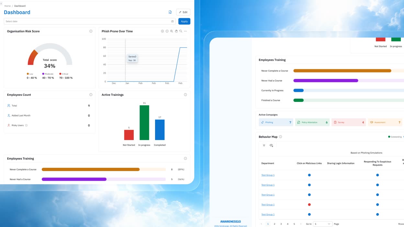
Task: Reset zoom on Phish Prone chart
Action: [181, 31]
